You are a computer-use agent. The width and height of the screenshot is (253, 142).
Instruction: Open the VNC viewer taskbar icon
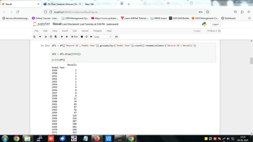(x=74, y=138)
